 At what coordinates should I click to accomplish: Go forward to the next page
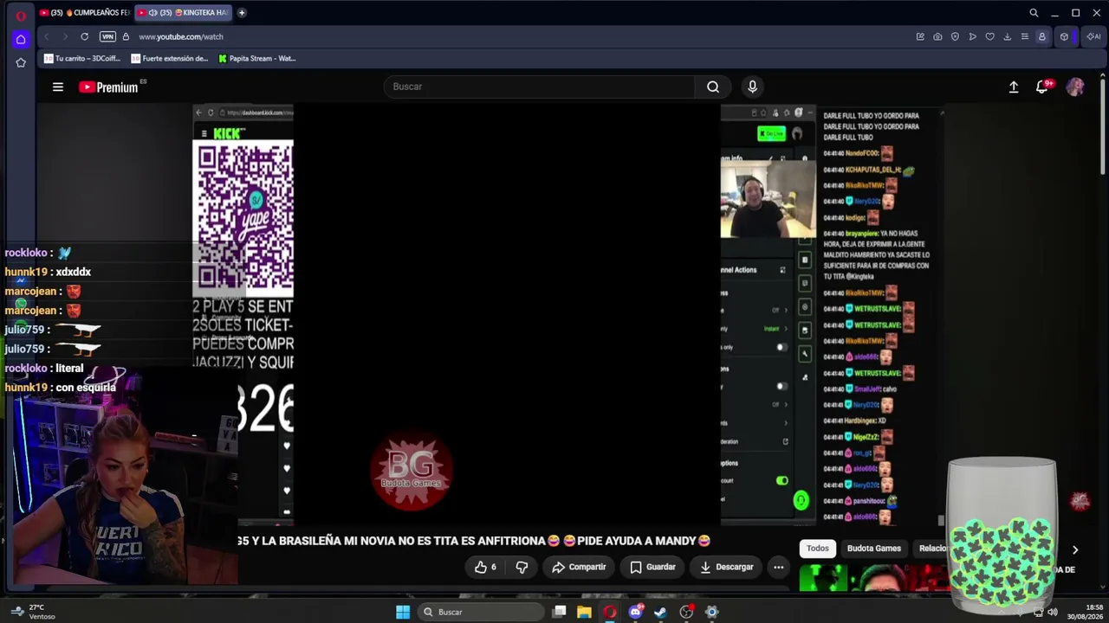pyautogui.click(x=66, y=36)
